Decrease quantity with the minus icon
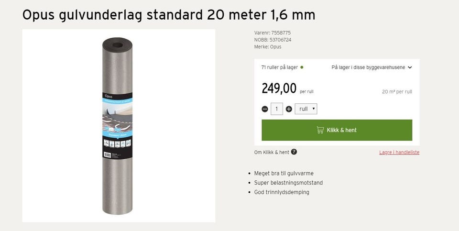This screenshot has width=459, height=231. (x=265, y=109)
